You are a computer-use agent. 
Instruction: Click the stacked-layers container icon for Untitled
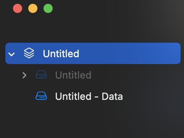point(29,53)
